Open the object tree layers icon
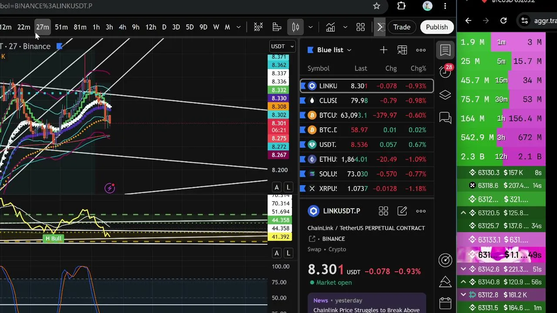 coord(445,95)
